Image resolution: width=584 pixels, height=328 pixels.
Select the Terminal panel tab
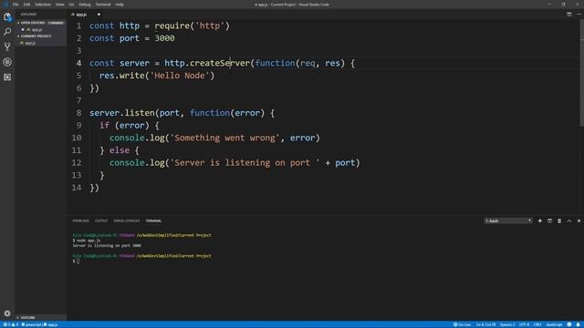pos(153,220)
